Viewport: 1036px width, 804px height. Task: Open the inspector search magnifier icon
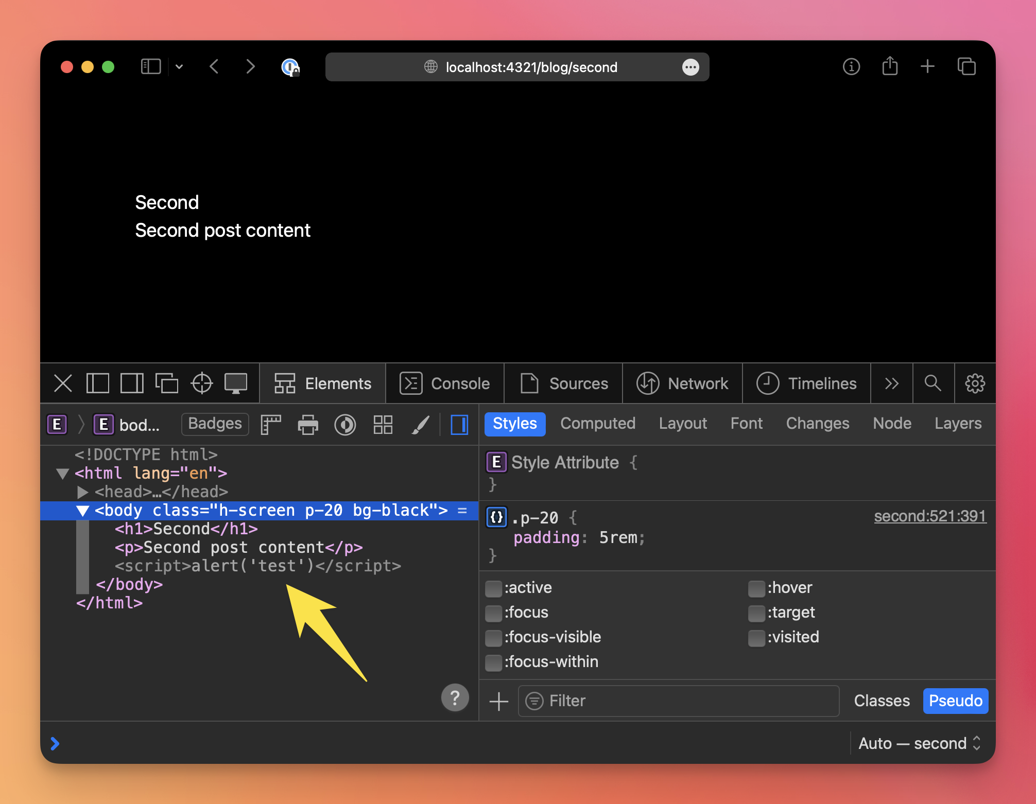933,383
